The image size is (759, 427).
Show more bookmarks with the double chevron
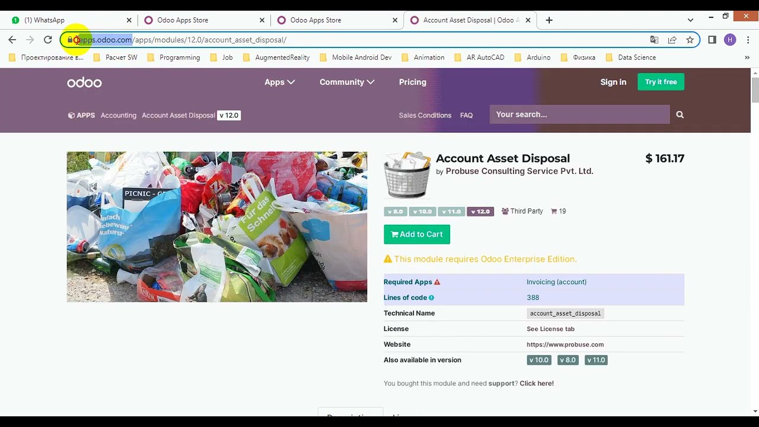click(747, 58)
